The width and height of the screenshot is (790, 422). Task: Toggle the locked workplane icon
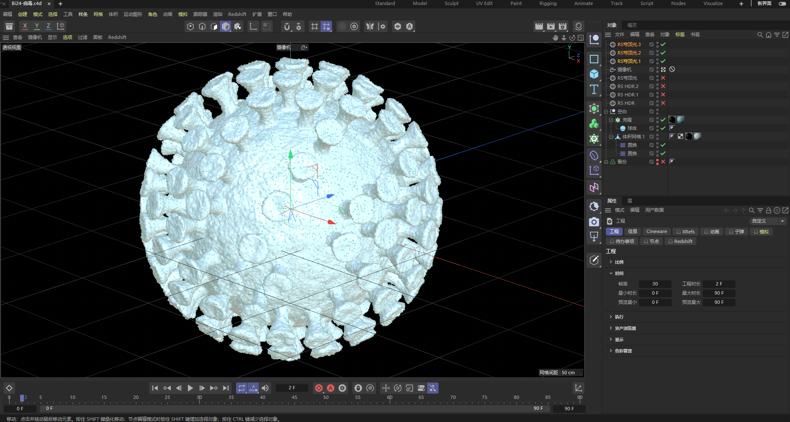(326, 26)
